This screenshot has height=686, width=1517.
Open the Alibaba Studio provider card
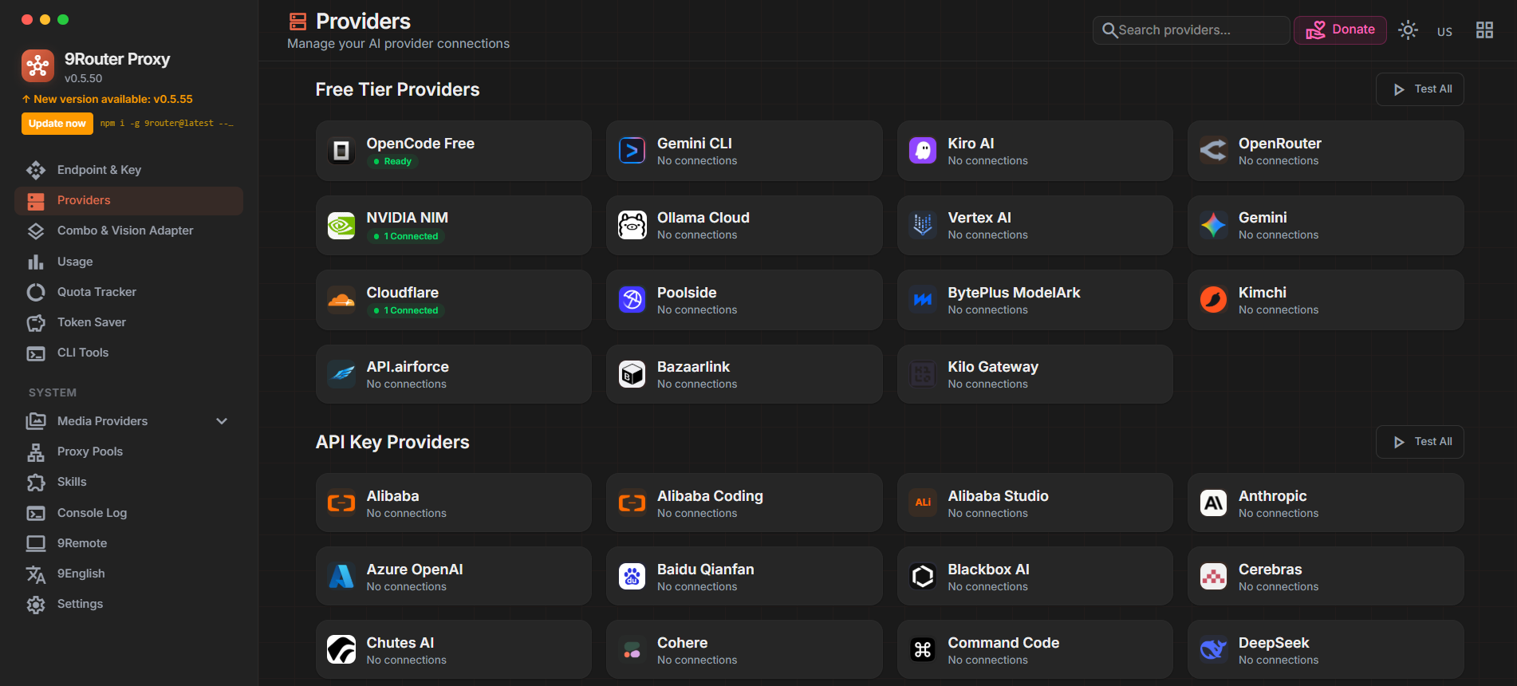[1035, 503]
